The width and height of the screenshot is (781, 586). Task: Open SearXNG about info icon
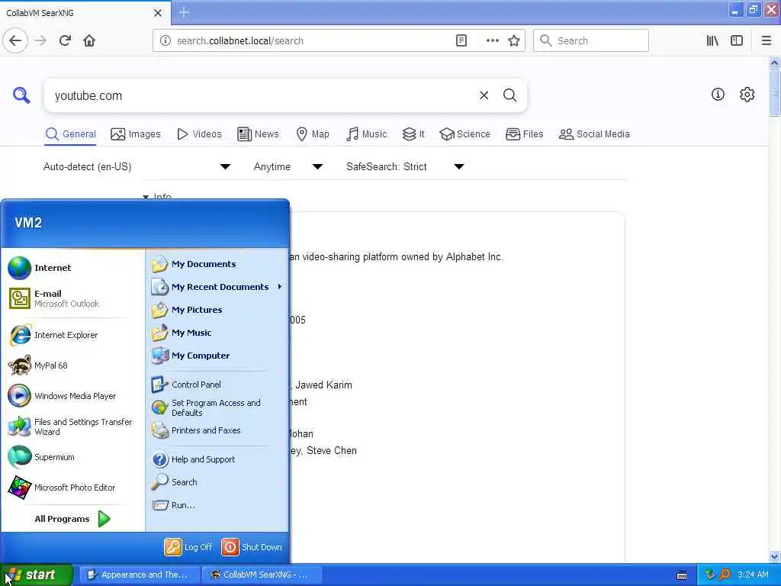click(x=718, y=94)
